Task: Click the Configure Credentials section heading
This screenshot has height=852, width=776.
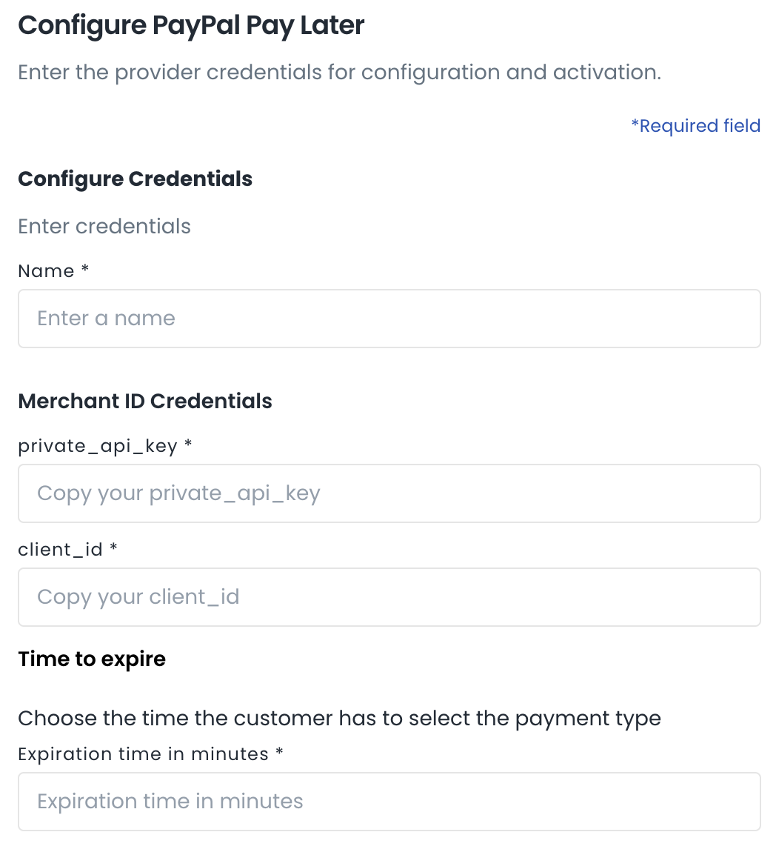Action: pos(135,179)
